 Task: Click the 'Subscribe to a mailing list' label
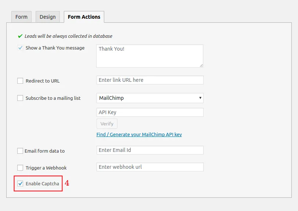(x=53, y=98)
